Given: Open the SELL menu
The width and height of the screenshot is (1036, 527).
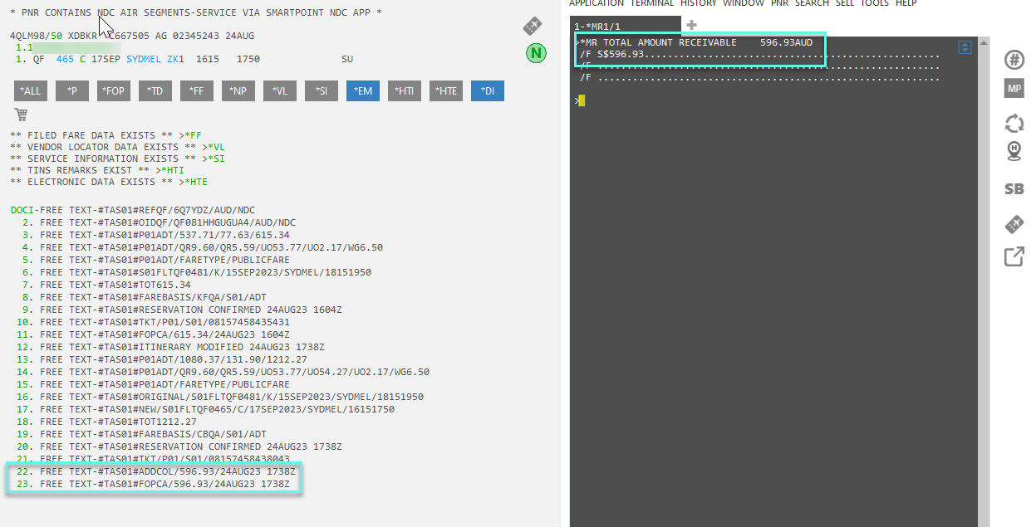Looking at the screenshot, I should click(x=844, y=3).
